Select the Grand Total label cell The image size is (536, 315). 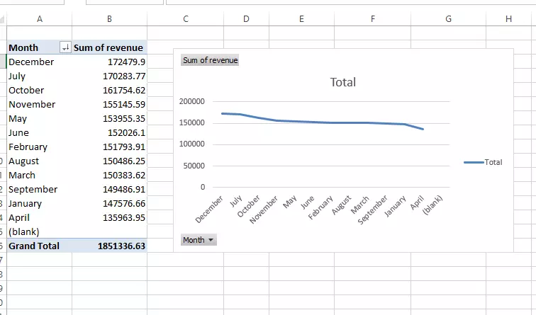click(x=34, y=246)
